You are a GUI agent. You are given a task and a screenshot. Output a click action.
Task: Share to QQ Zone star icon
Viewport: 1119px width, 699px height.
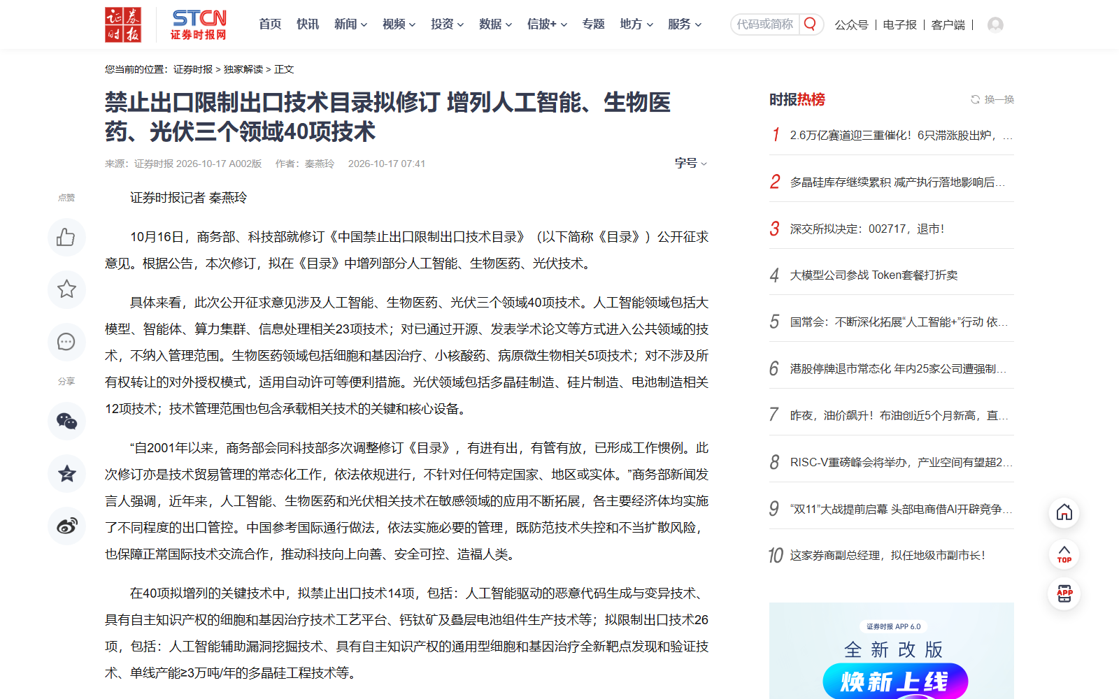click(66, 473)
